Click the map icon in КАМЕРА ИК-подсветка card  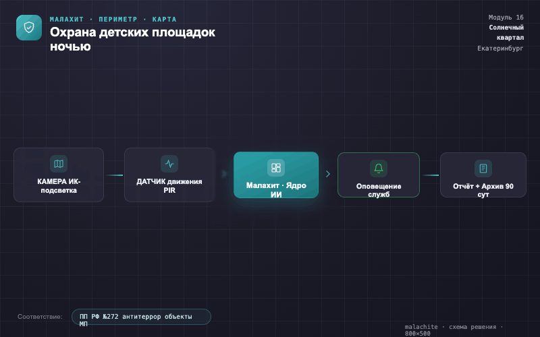coord(59,164)
